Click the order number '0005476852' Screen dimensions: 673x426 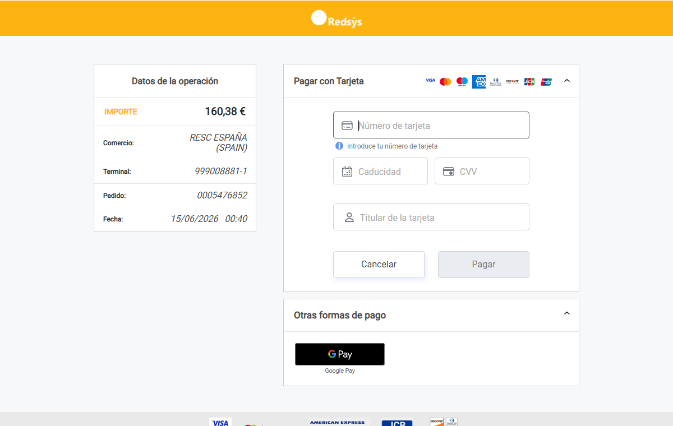222,196
